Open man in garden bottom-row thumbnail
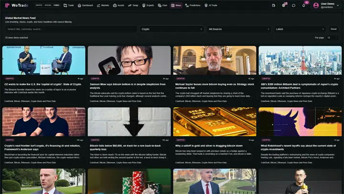Screen dimensions: 344x194 (44, 181)
